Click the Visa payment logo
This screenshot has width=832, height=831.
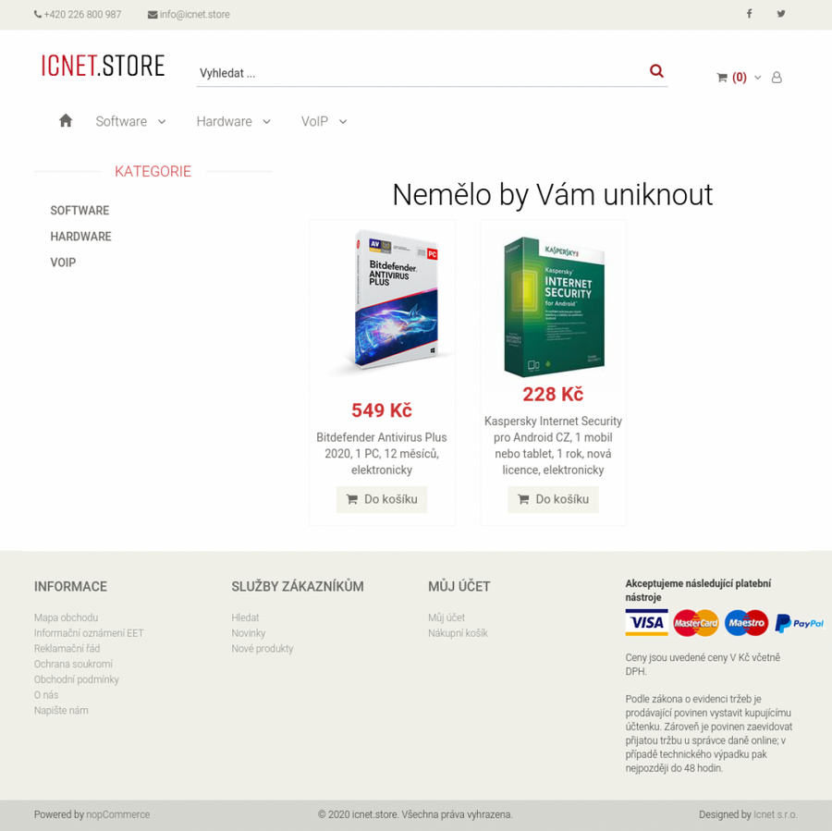click(x=646, y=622)
